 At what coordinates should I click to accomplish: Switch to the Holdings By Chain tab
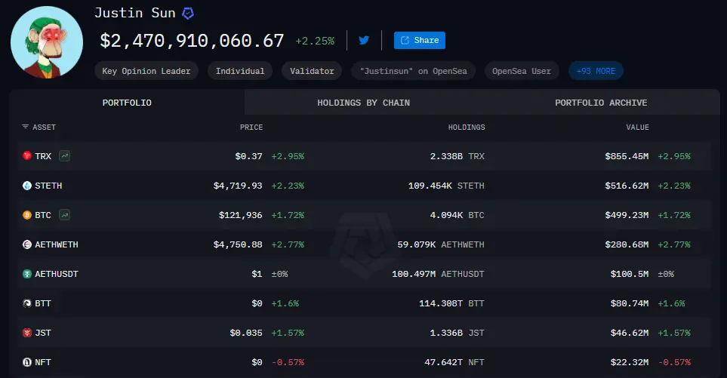[363, 103]
